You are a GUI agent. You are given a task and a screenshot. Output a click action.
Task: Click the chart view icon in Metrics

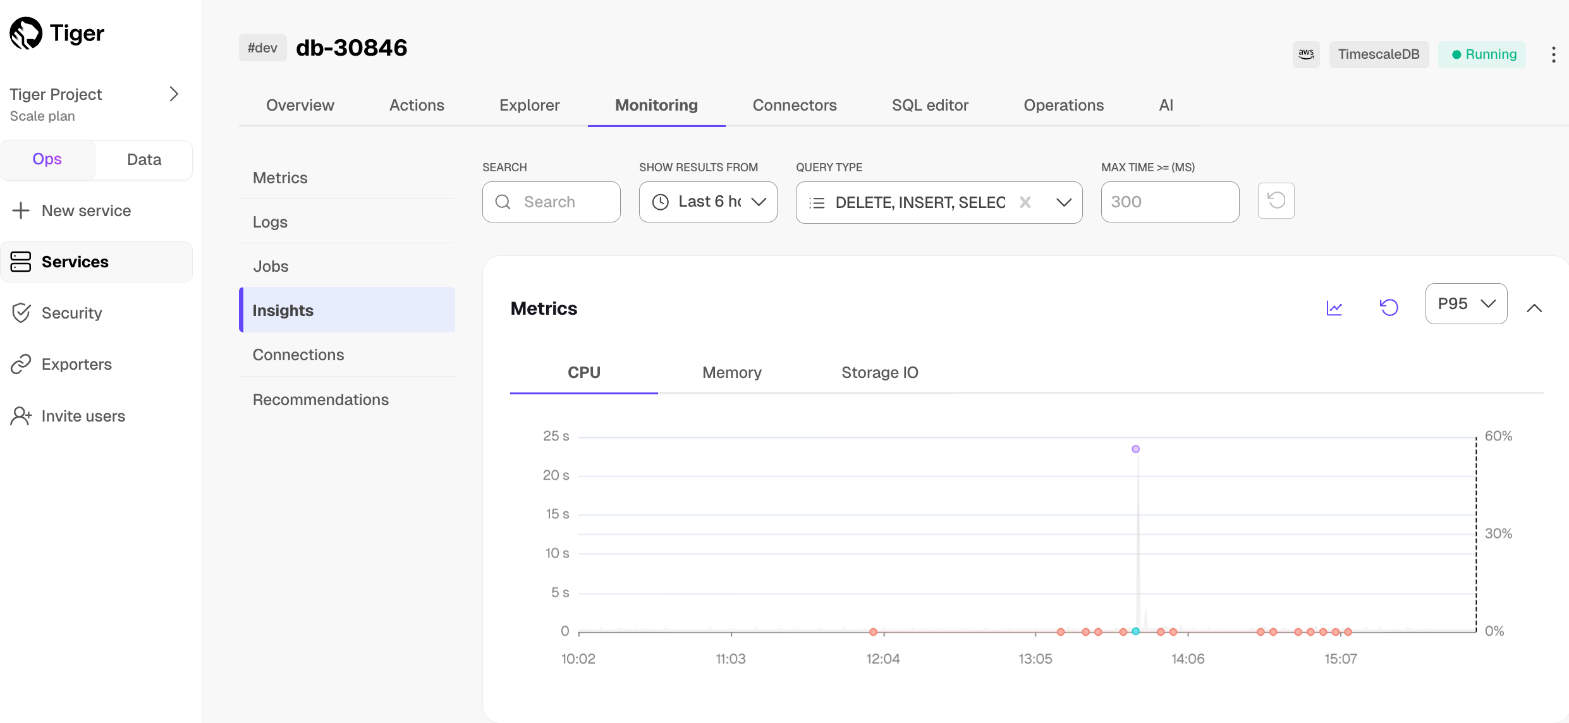[x=1334, y=308]
